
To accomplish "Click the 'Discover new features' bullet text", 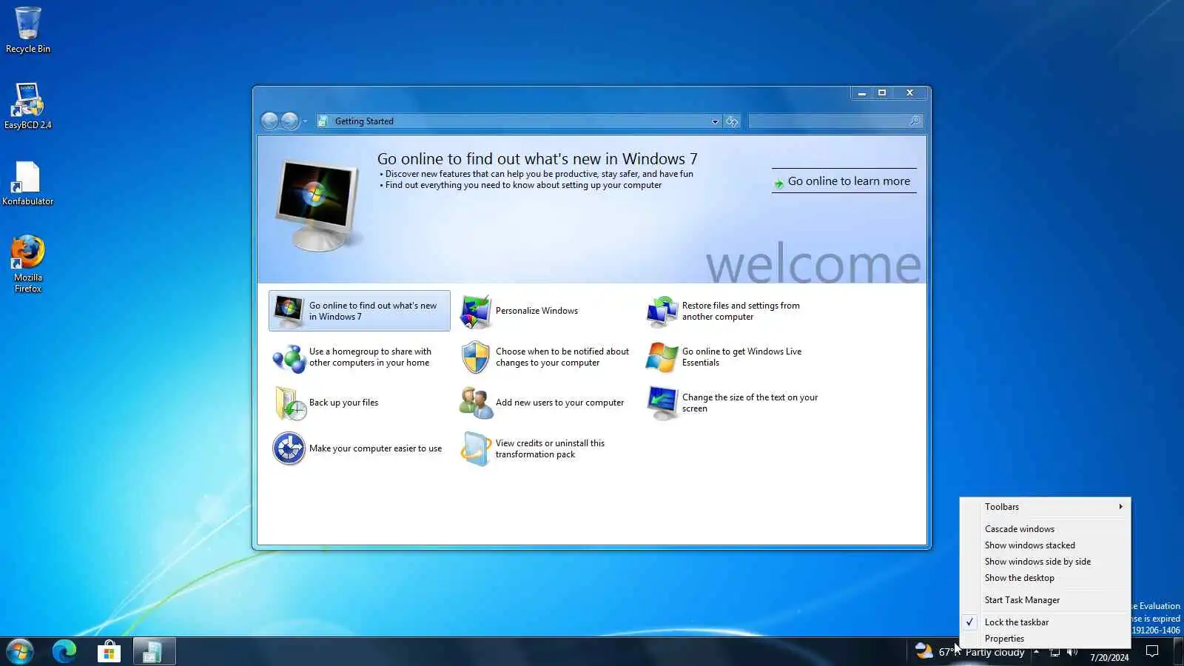I will pyautogui.click(x=539, y=174).
